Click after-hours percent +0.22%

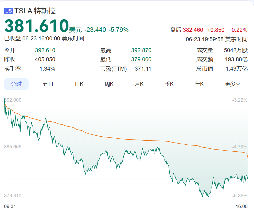tap(238, 30)
